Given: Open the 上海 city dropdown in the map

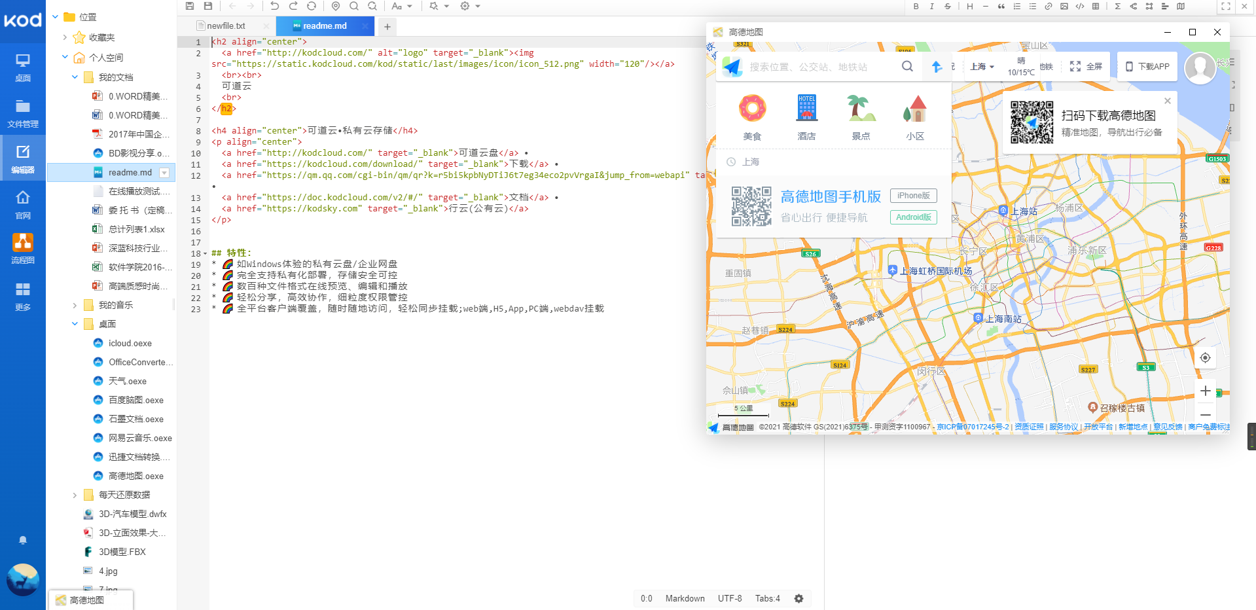Looking at the screenshot, I should [982, 67].
